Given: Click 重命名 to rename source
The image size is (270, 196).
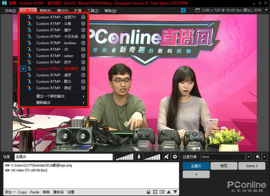Looking at the screenshot, I should pos(59,192).
